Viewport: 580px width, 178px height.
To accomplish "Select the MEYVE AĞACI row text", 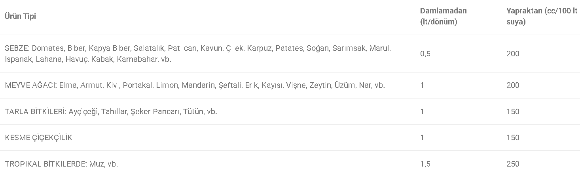I will [x=195, y=85].
